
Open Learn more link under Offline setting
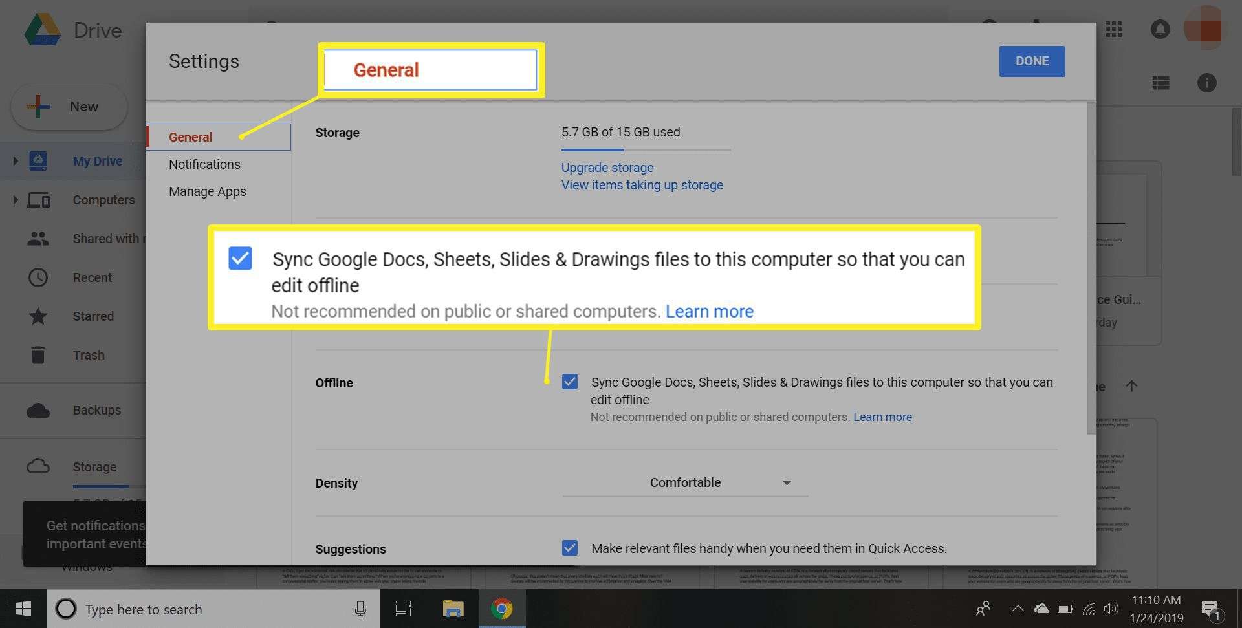(x=882, y=417)
